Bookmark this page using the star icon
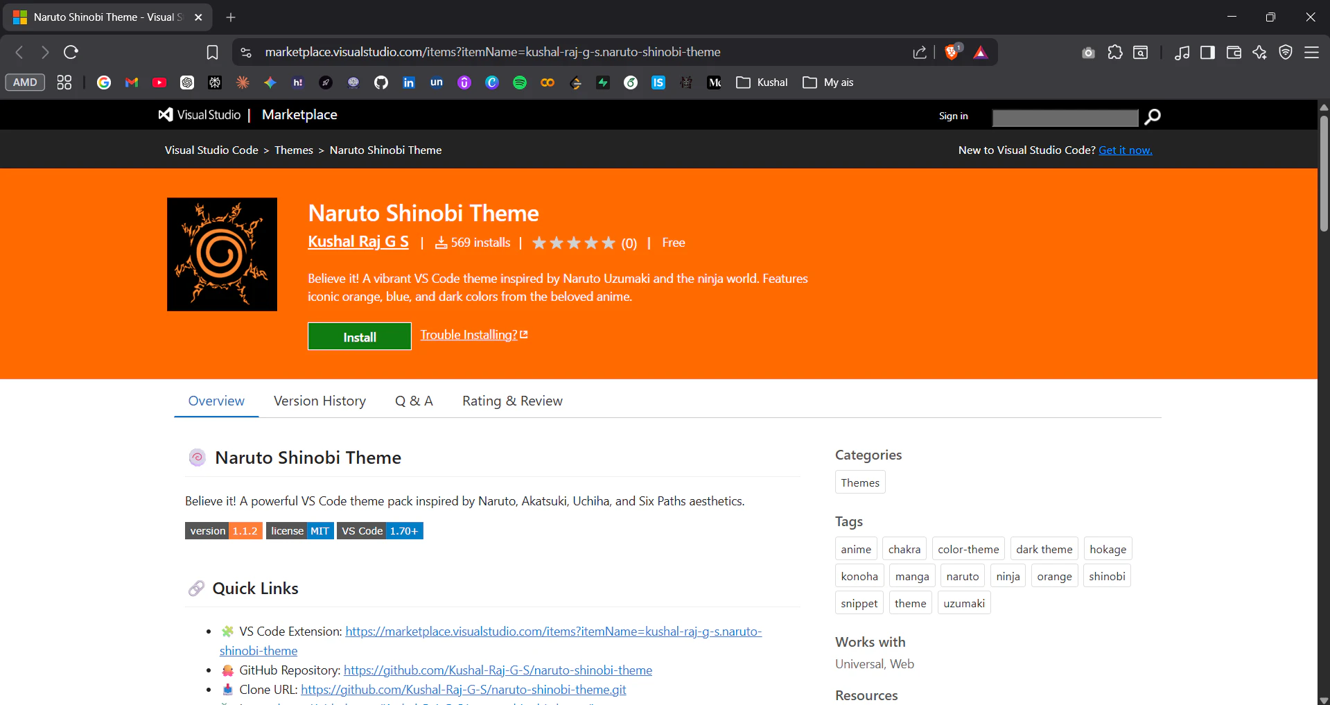This screenshot has height=705, width=1330. click(212, 52)
